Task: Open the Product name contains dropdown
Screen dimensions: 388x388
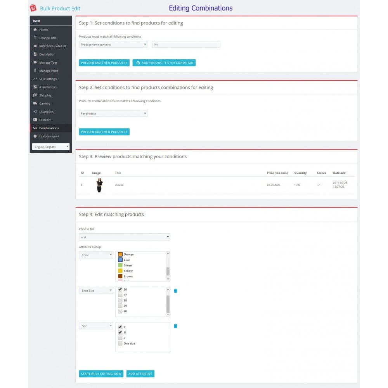Action: tap(113, 45)
